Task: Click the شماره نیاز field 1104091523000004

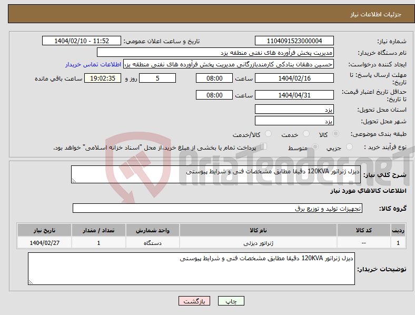Action: pyautogui.click(x=294, y=41)
